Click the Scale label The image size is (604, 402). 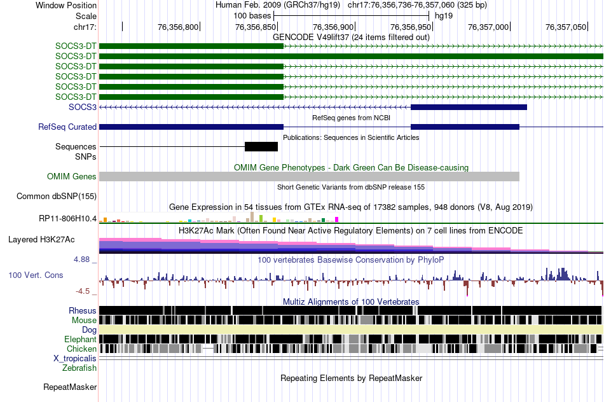[86, 16]
